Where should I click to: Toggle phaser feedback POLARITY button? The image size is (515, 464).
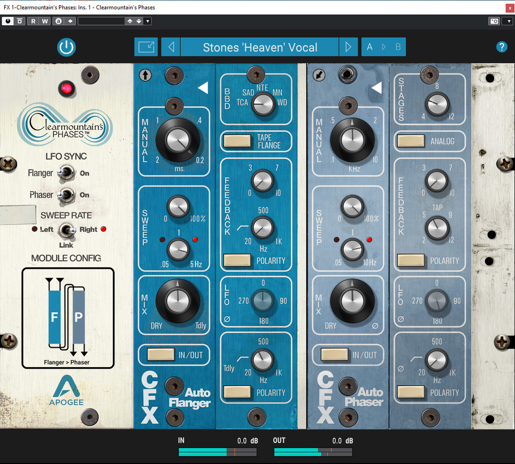click(x=410, y=261)
